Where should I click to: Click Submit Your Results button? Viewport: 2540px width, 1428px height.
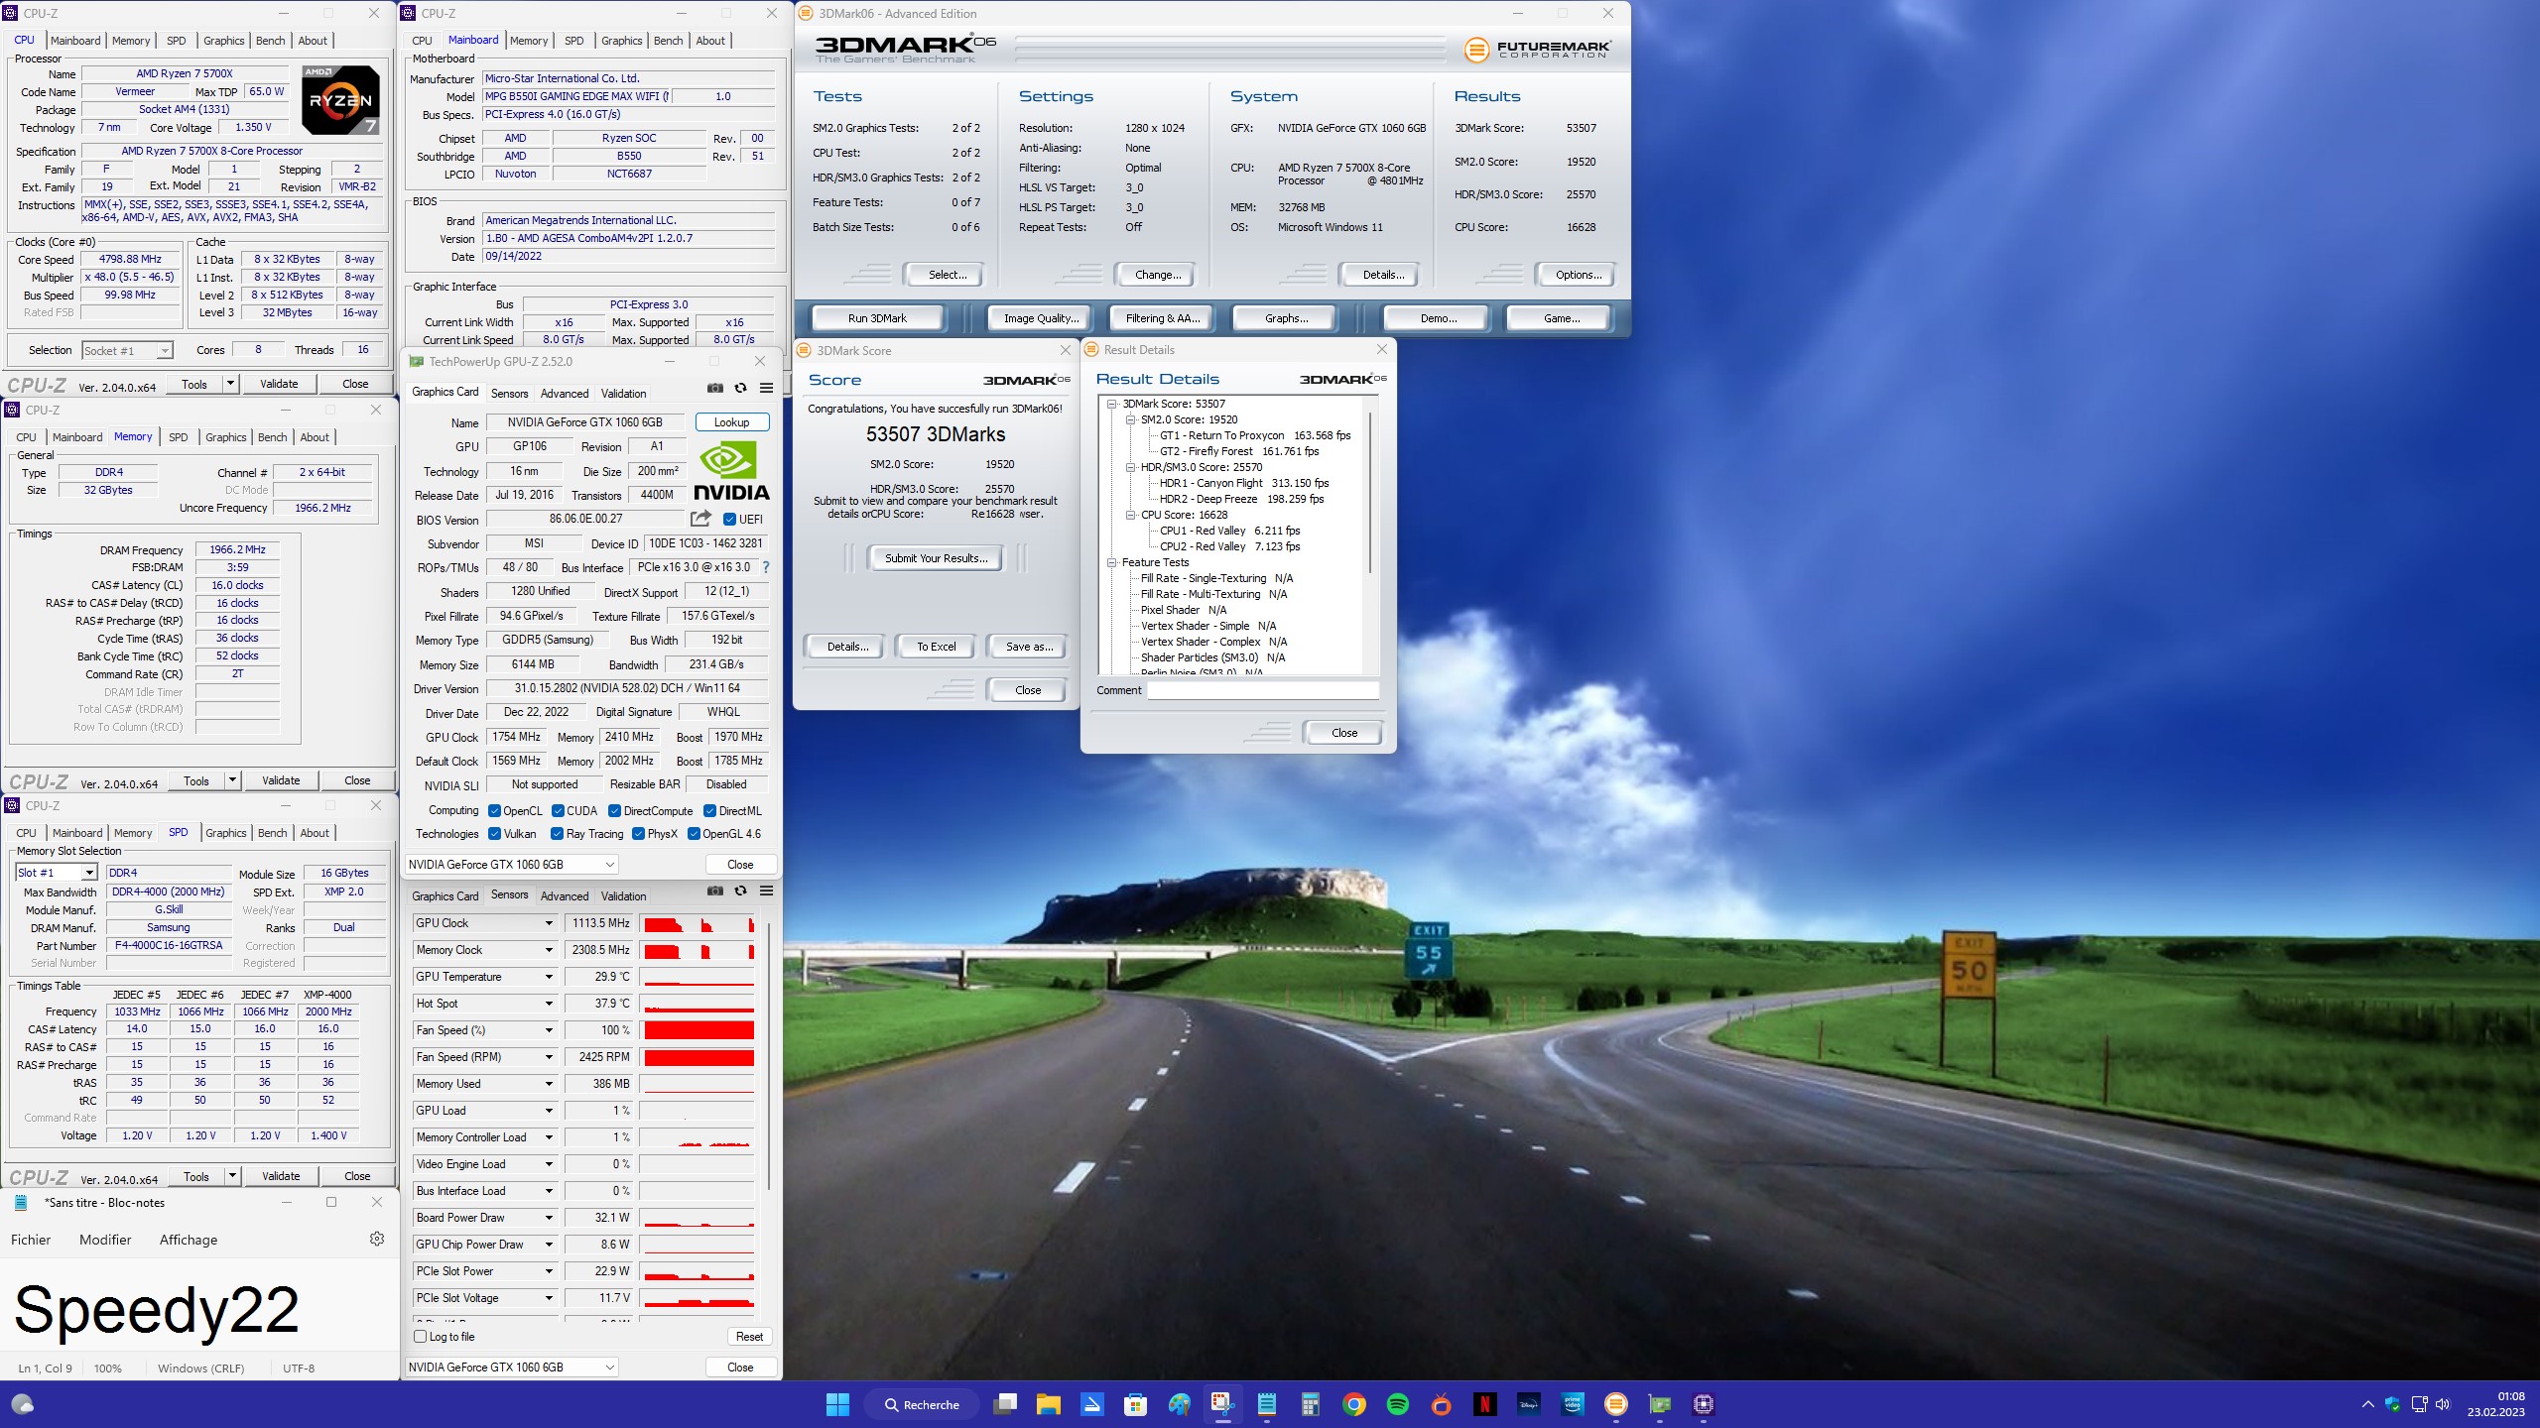pyautogui.click(x=936, y=558)
